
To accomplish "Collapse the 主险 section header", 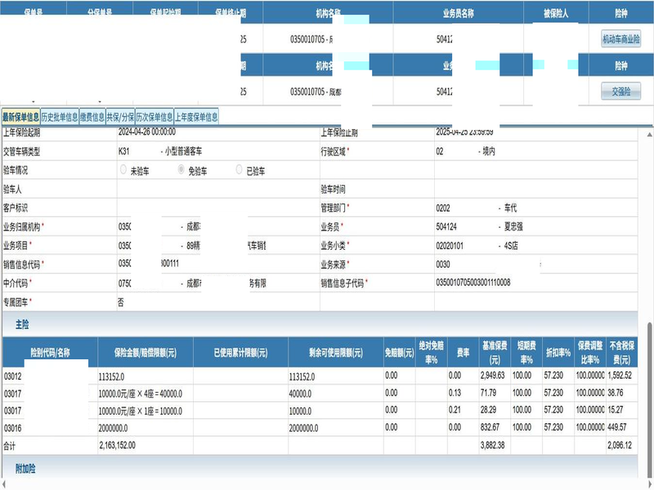I will pyautogui.click(x=22, y=324).
